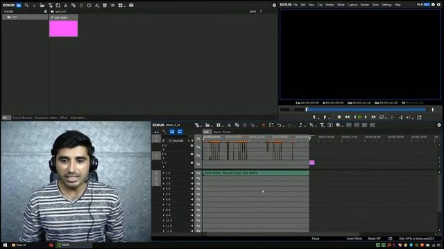
Task: Switch to the Information tab
Action: click(77, 118)
